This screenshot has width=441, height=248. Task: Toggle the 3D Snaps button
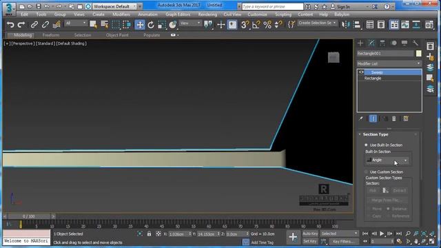tap(245, 25)
